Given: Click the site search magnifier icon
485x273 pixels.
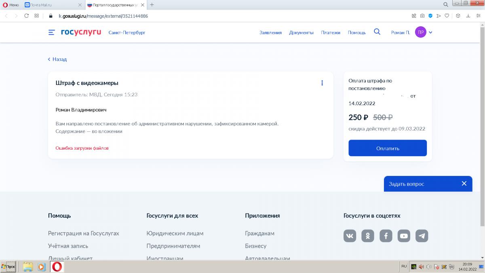Looking at the screenshot, I should point(377,32).
